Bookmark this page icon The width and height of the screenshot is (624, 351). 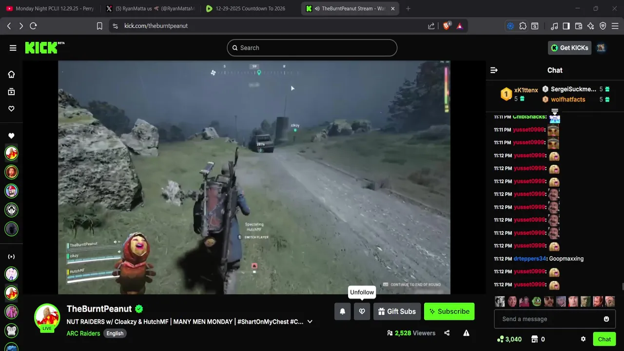coord(99,26)
